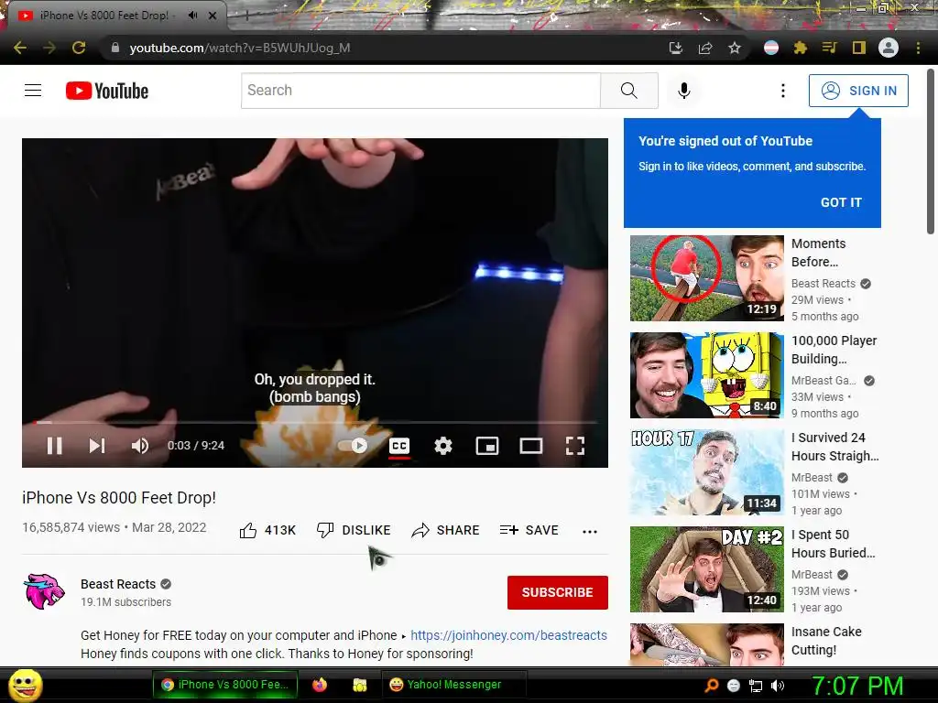Mute the video player volume

point(140,446)
